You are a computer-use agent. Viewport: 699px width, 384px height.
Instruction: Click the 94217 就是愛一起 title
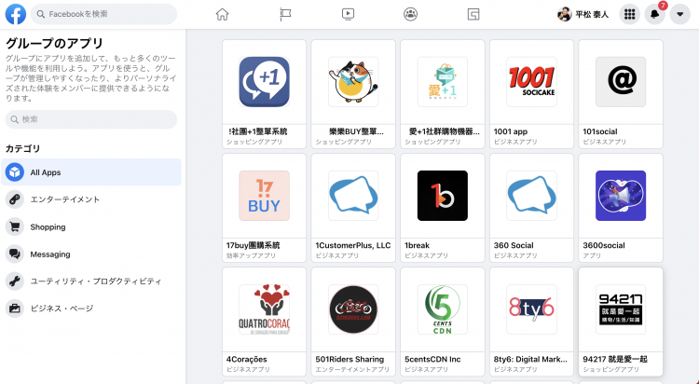(x=615, y=359)
